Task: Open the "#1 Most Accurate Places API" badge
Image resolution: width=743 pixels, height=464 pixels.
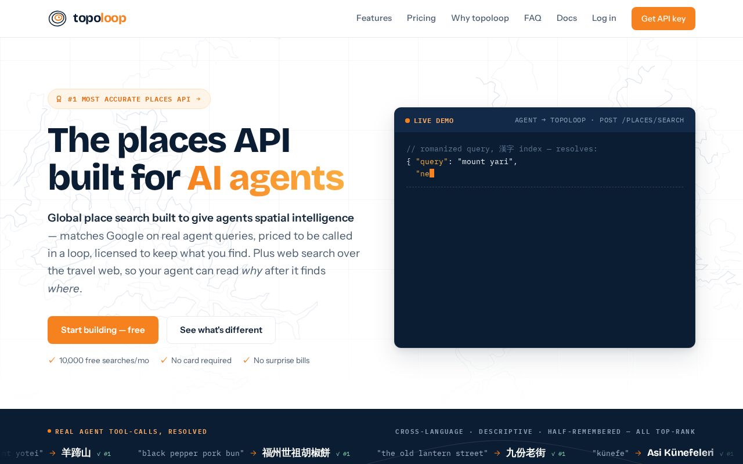Action: click(x=129, y=99)
